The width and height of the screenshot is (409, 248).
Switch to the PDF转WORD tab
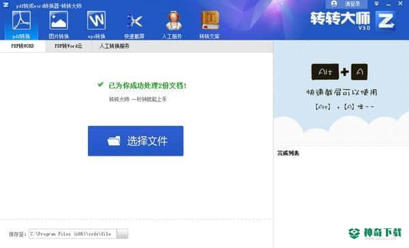click(22, 46)
